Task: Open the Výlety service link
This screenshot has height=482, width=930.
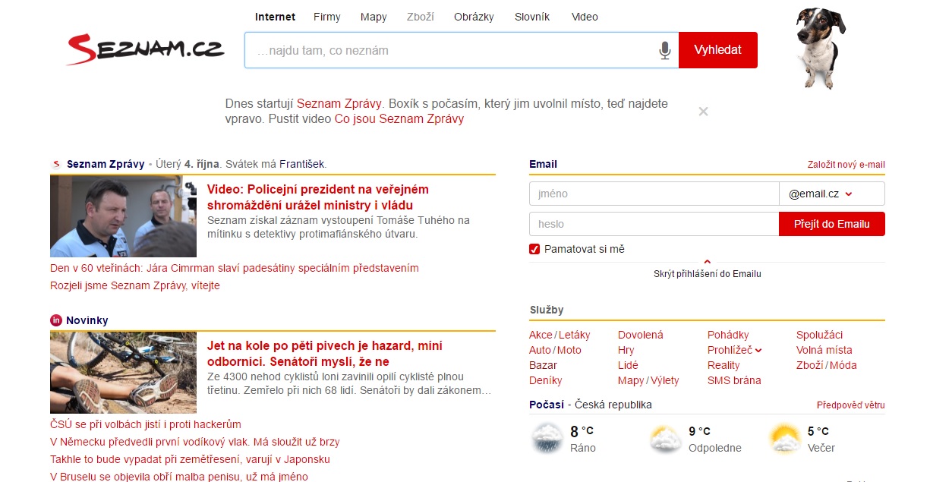Action: [x=664, y=380]
